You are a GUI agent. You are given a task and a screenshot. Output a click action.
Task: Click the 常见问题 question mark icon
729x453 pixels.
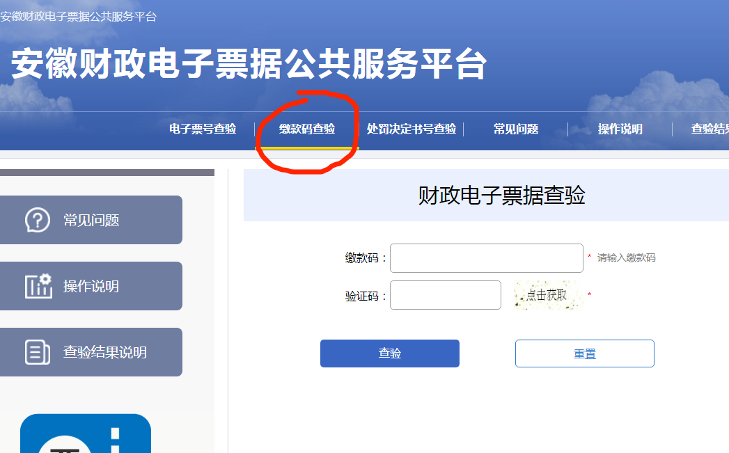pyautogui.click(x=37, y=220)
